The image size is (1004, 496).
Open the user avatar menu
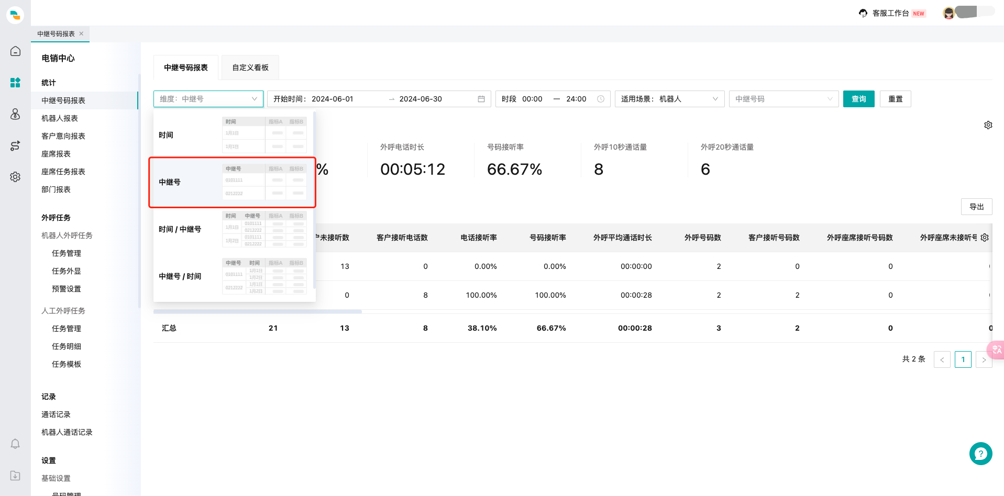coord(948,13)
